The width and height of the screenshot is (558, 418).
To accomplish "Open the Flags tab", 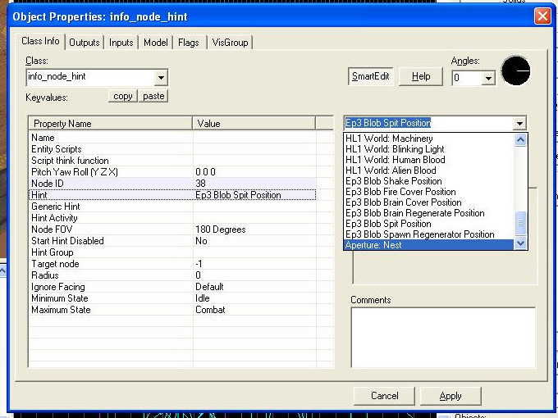I will (x=189, y=43).
